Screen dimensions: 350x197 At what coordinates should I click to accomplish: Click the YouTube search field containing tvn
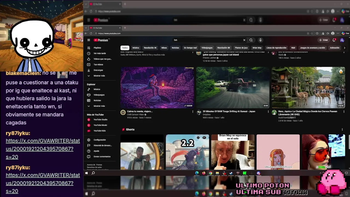[x=208, y=40]
